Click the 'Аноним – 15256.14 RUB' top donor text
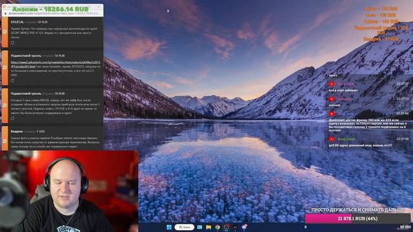Screen dimensions: 413x232 pyautogui.click(x=50, y=9)
